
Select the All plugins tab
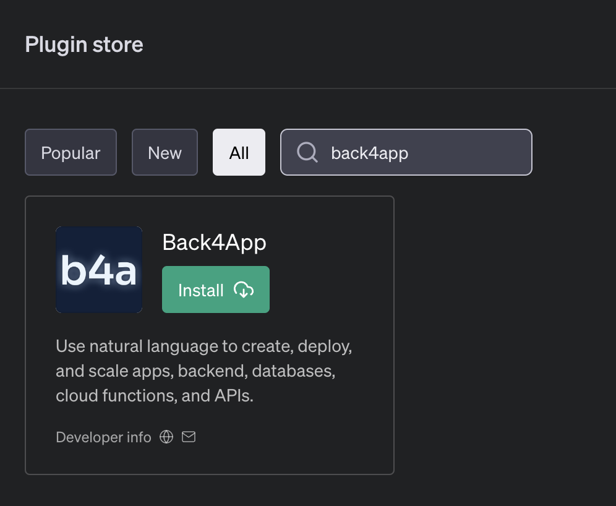tap(239, 152)
